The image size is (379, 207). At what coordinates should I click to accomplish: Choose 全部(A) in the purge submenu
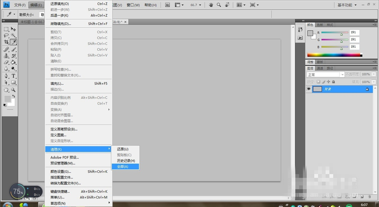coord(125,167)
